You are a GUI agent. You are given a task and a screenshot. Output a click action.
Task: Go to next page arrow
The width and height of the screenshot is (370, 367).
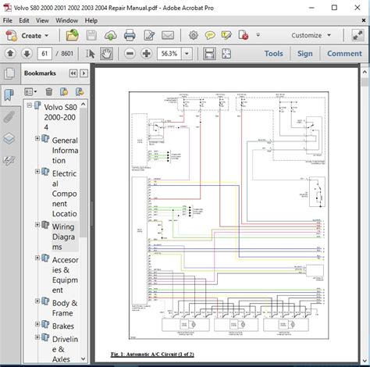27,54
